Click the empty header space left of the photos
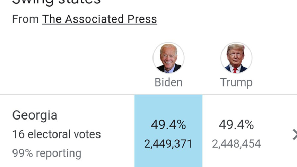Viewport: 297px width, 167px height. click(69, 62)
